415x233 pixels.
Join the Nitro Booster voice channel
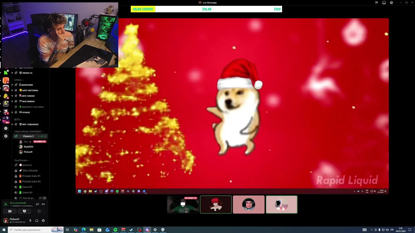click(30, 171)
